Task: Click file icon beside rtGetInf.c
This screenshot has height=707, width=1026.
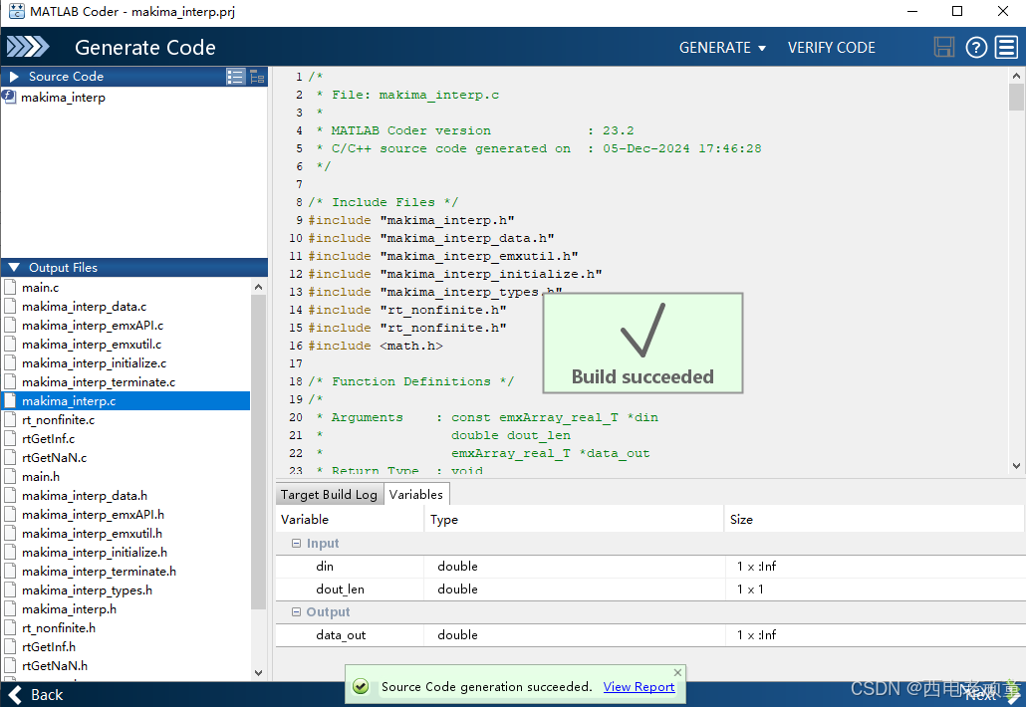Action: pos(11,439)
